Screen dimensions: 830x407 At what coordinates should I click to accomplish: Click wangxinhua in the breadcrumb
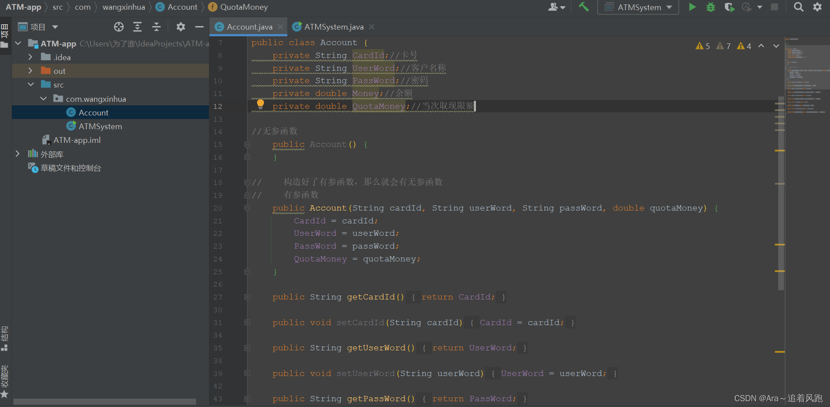coord(124,7)
